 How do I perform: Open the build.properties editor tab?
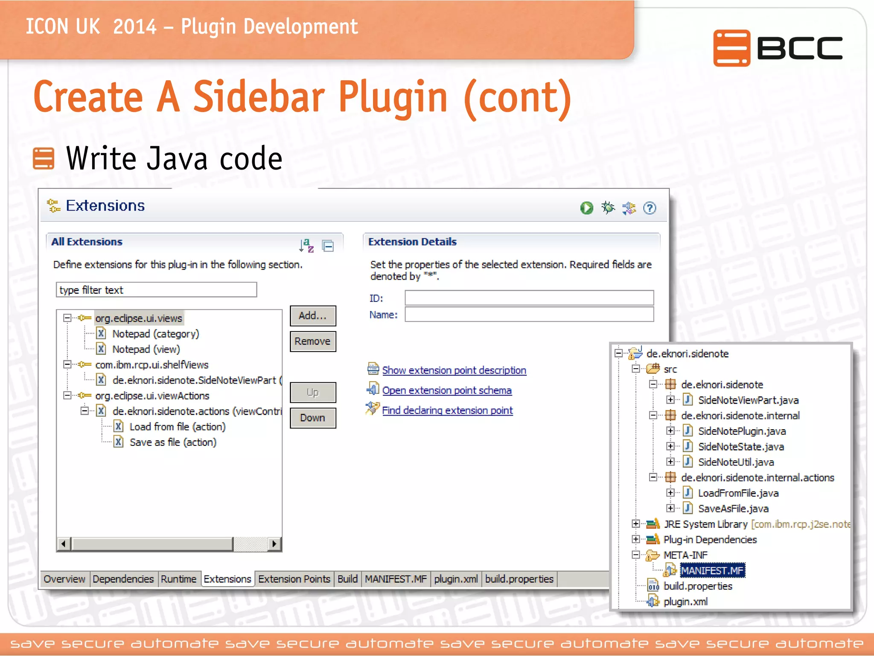tap(519, 579)
